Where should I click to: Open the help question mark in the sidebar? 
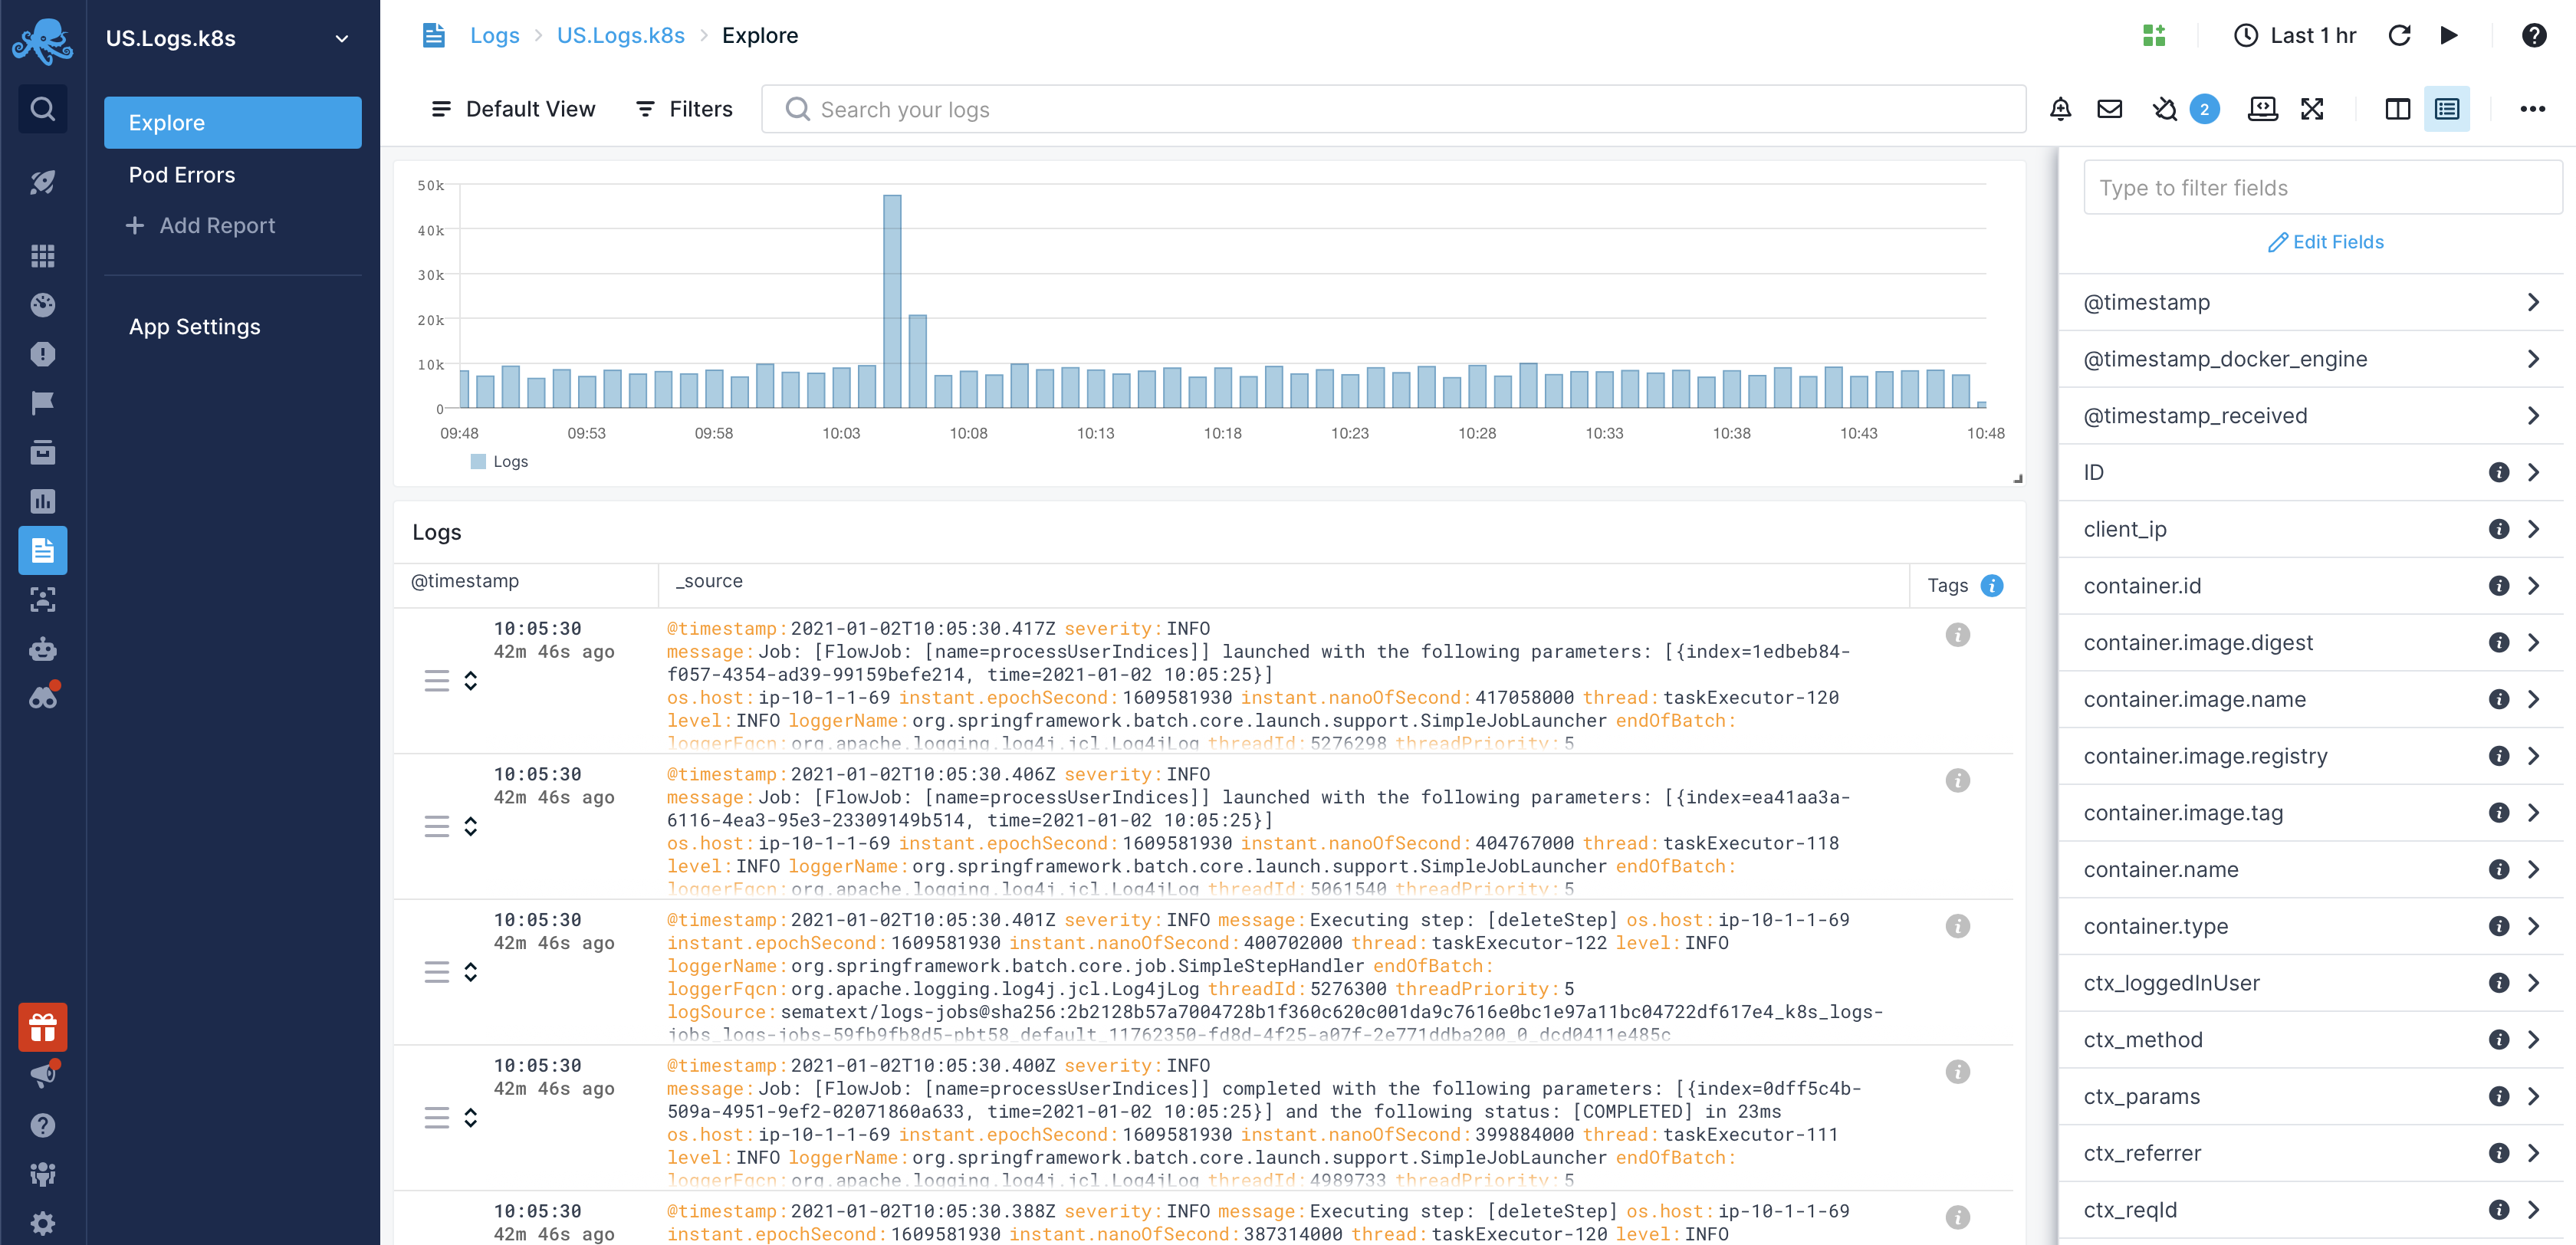42,1125
